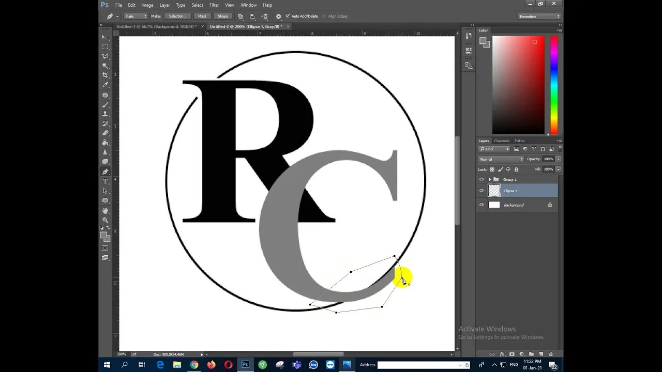The height and width of the screenshot is (372, 662).
Task: Open the Filter menu
Action: 214,5
